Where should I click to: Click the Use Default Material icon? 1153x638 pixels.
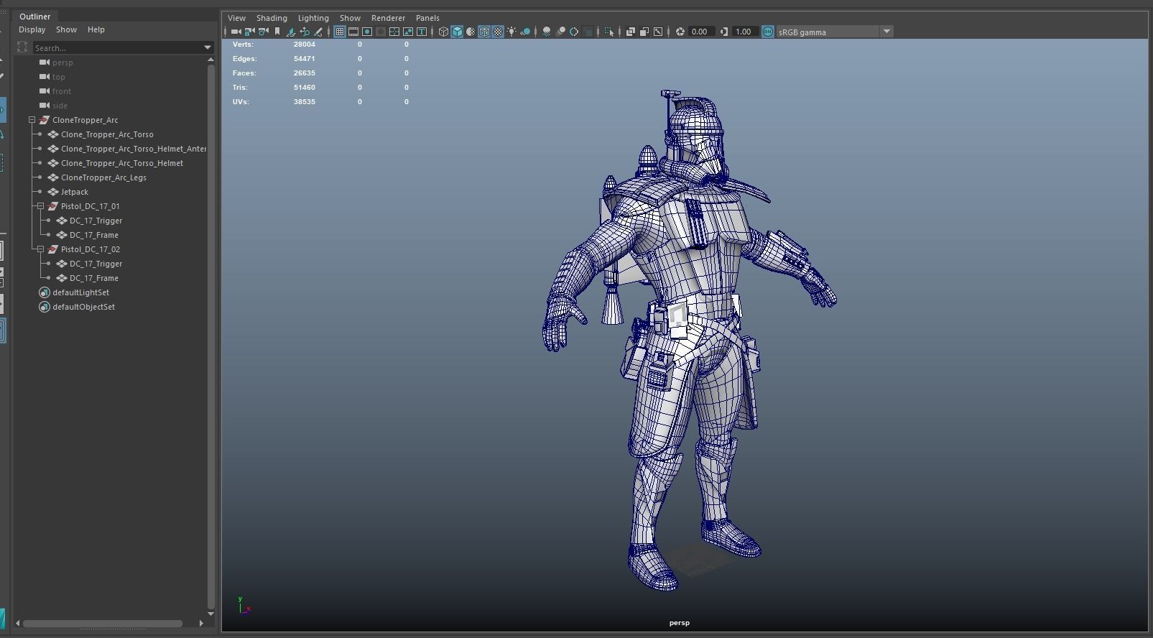point(471,32)
